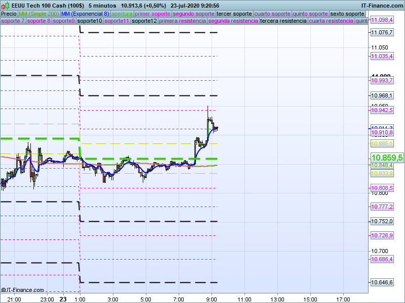
Task: Click the 10.942,5 price label
Action: tap(382, 110)
